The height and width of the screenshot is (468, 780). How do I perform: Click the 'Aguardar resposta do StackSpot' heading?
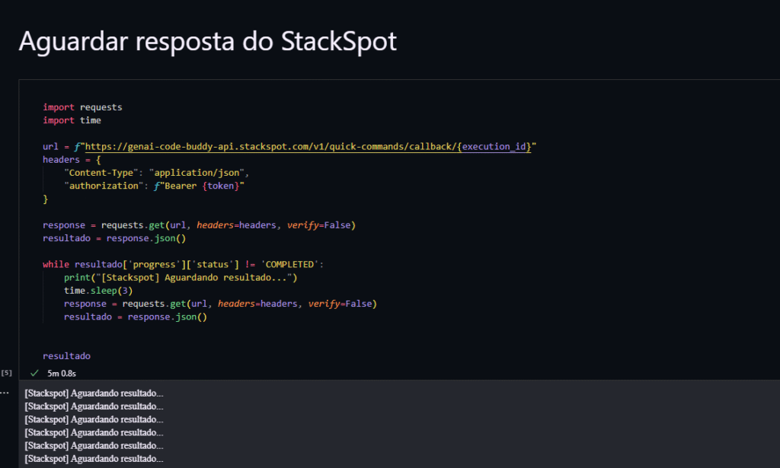[207, 41]
